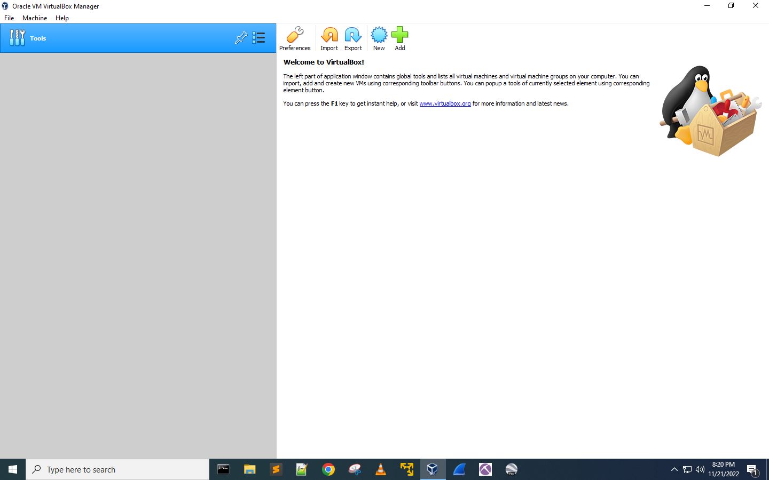The width and height of the screenshot is (769, 480).
Task: Pin the Tools pane with pushpin icon
Action: (241, 38)
